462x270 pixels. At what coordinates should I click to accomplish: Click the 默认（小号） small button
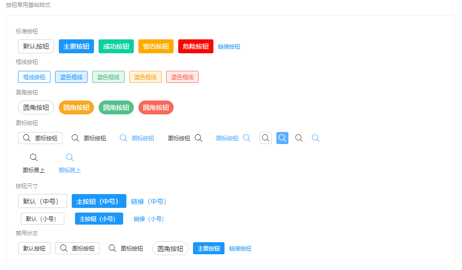(43, 219)
